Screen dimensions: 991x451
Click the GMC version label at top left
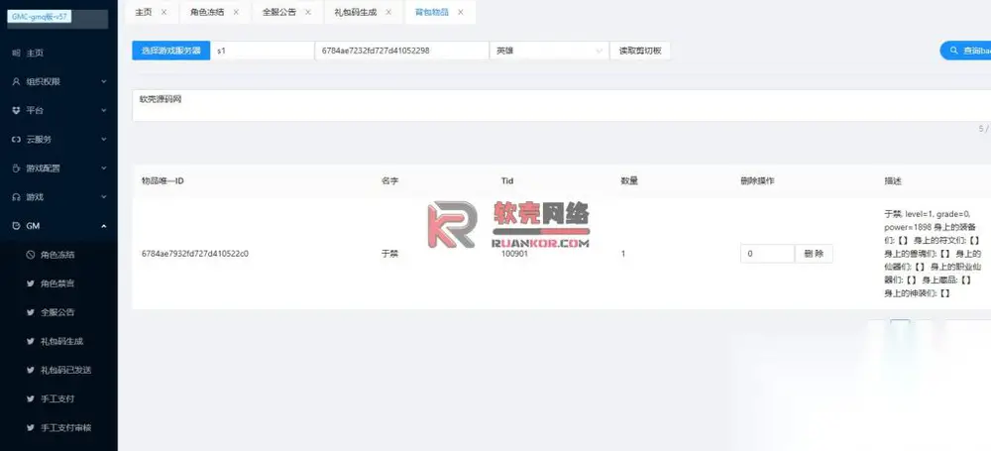[x=40, y=17]
